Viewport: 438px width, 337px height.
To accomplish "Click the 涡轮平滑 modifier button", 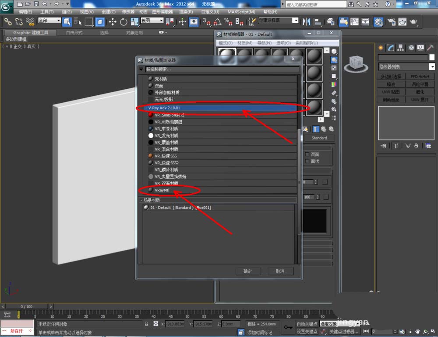I will (x=420, y=84).
